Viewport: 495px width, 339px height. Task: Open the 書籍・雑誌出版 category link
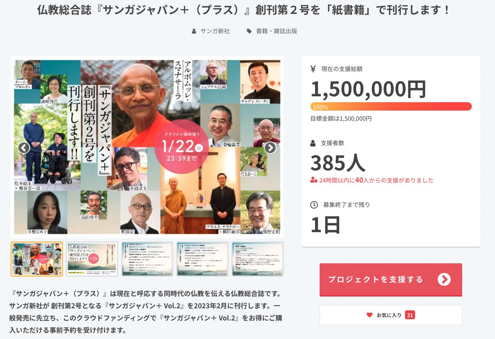[277, 31]
